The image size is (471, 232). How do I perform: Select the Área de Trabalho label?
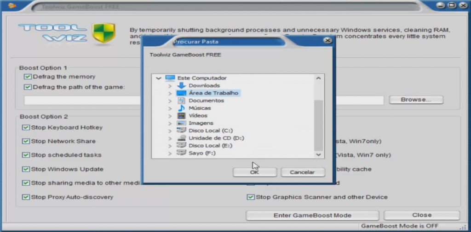coord(213,93)
